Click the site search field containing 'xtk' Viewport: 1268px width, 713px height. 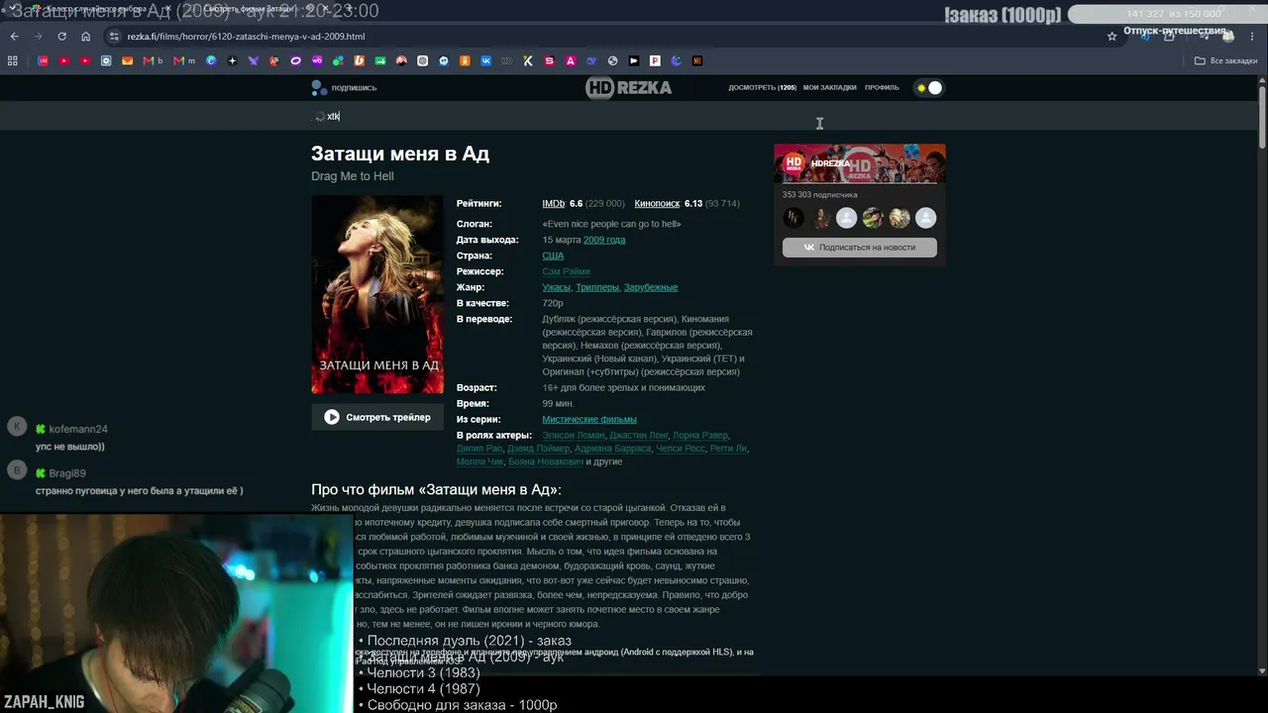pos(535,116)
